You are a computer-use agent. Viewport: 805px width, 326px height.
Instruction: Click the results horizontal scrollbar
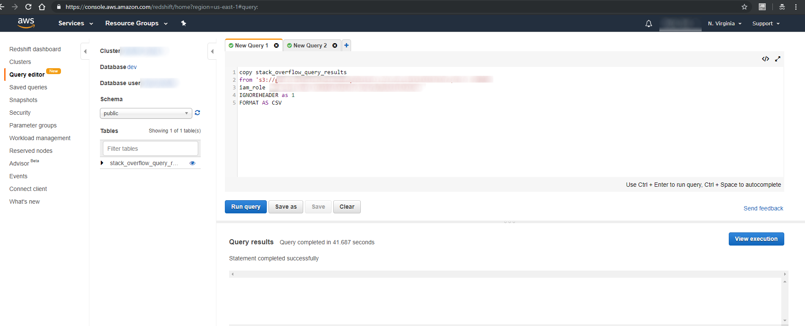(509, 274)
